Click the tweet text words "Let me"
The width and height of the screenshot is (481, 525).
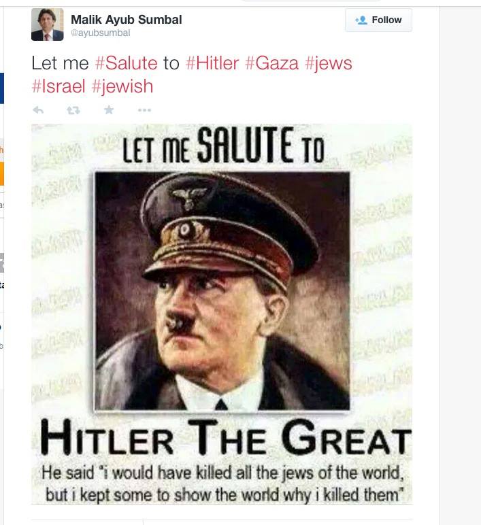pos(60,63)
